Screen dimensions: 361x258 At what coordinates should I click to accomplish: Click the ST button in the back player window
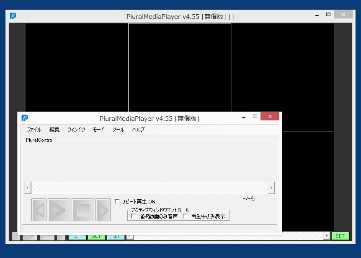77,237
